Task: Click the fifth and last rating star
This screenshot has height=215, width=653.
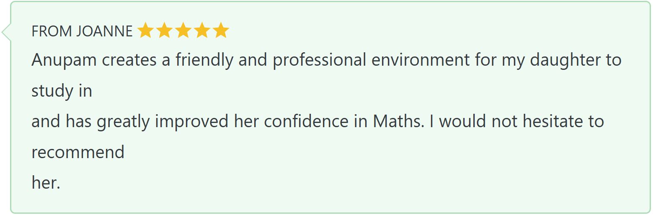Action: click(x=221, y=31)
